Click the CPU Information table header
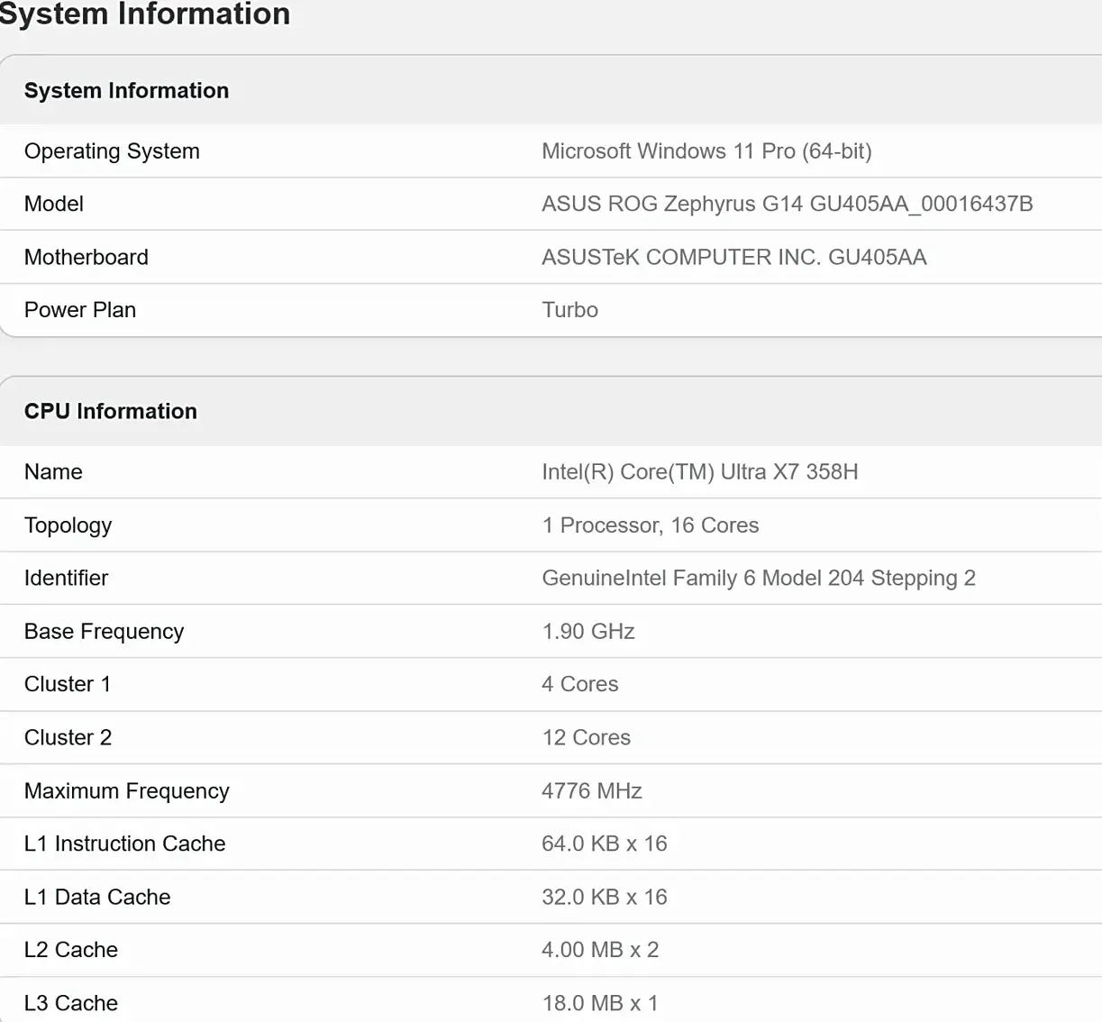1102x1022 pixels. coord(110,412)
